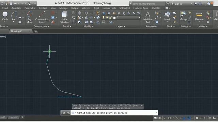Viewport: 218px width, 122px height.
Task: Open the Manage ribbon tab
Action: 63,8
